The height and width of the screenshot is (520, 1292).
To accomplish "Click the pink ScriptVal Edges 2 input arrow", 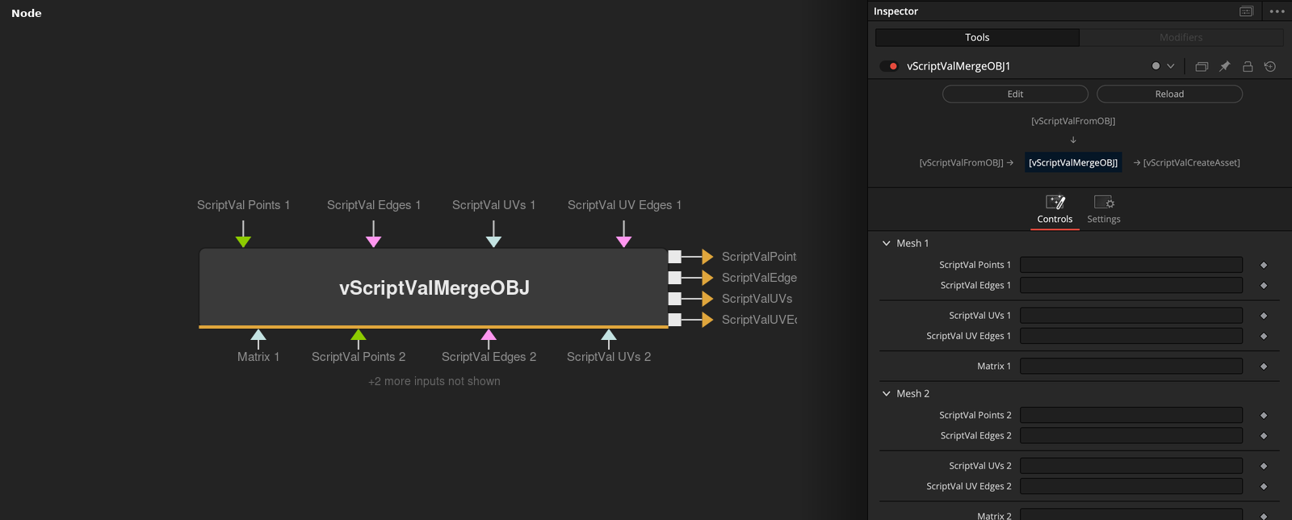I will pyautogui.click(x=489, y=335).
